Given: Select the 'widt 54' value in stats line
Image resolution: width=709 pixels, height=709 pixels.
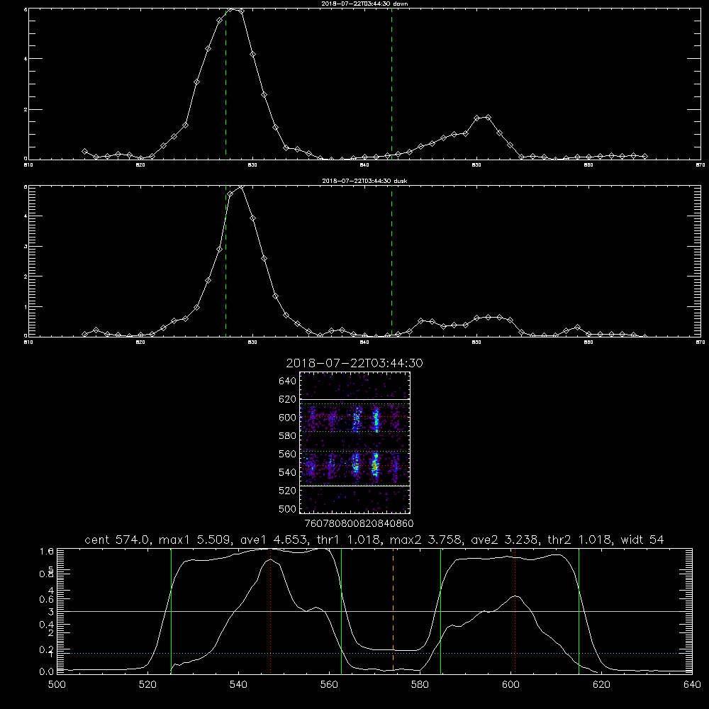Looking at the screenshot, I should (642, 540).
